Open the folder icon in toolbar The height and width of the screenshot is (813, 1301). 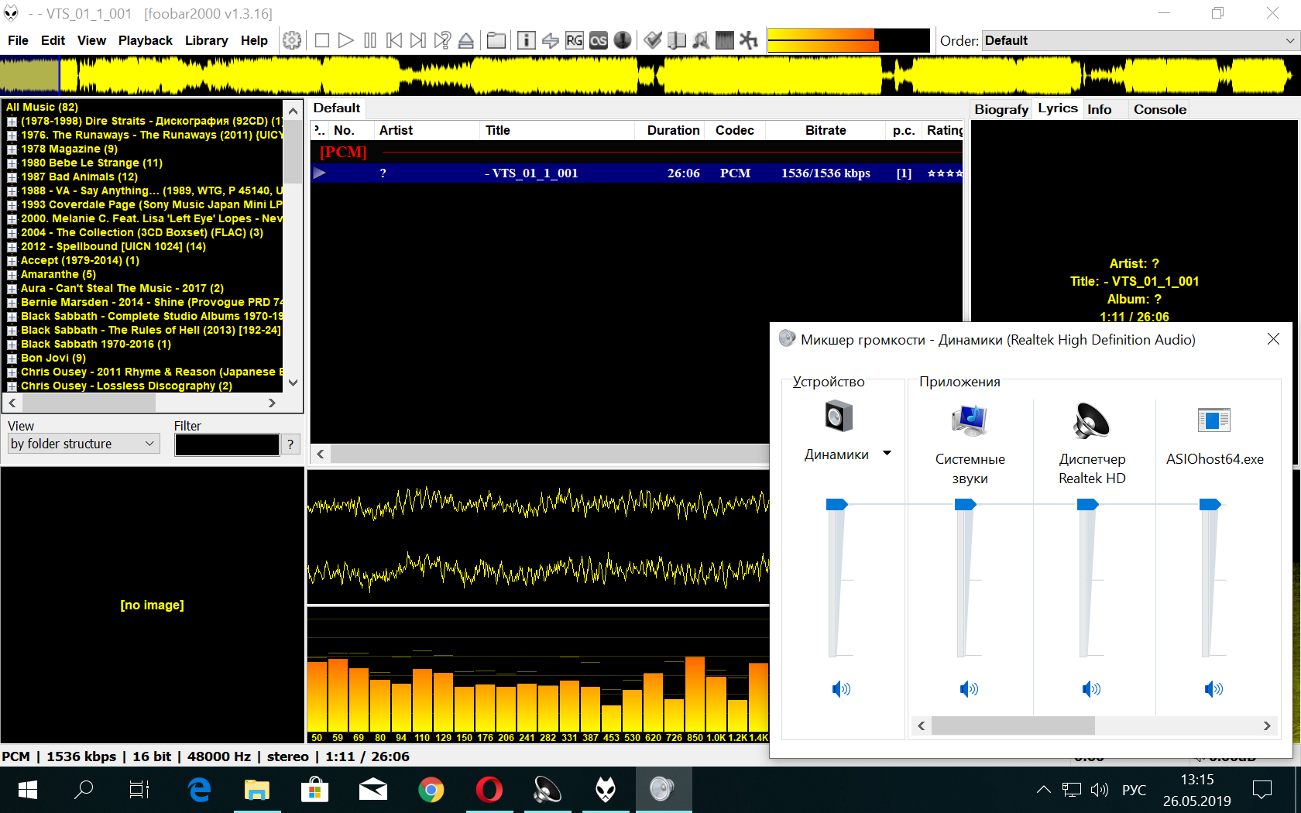pyautogui.click(x=496, y=40)
